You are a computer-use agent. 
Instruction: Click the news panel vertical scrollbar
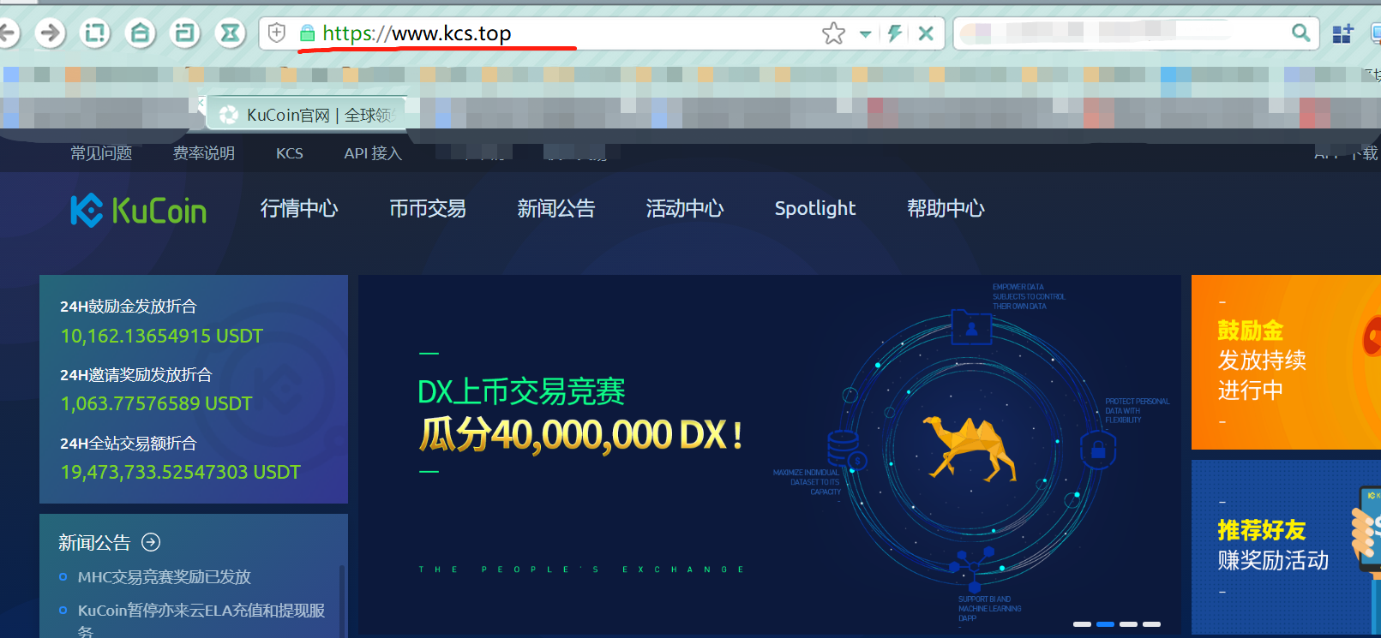coord(342,599)
